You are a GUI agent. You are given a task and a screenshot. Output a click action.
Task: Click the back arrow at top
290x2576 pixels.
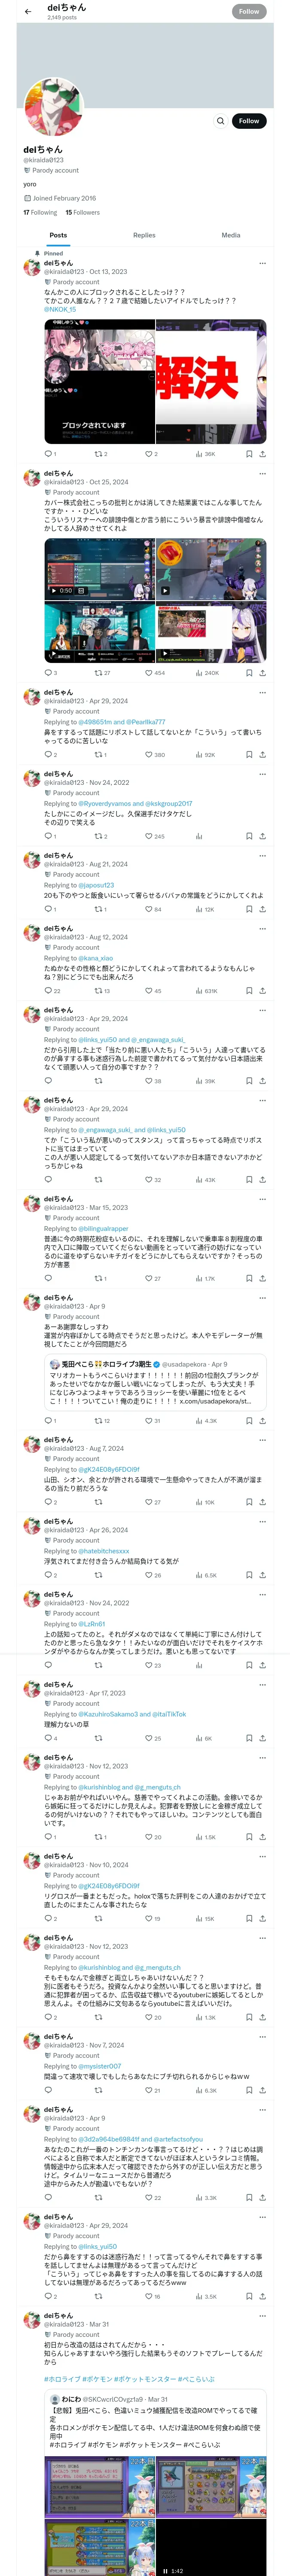click(27, 11)
